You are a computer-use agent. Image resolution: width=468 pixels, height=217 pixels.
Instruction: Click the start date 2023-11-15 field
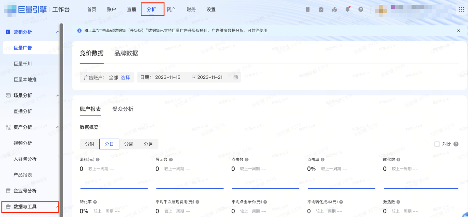tap(168, 77)
